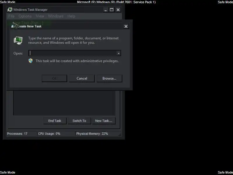
Task: Click Browse... to locate a program
Action: click(x=110, y=78)
